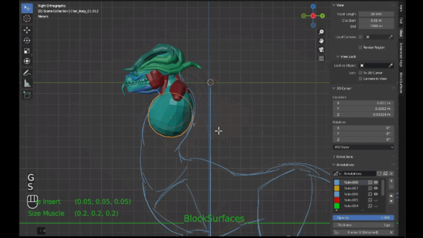Open the BlockSurfaces sidebar tab

pyautogui.click(x=401, y=82)
